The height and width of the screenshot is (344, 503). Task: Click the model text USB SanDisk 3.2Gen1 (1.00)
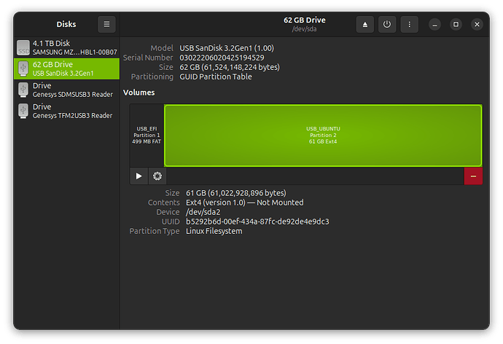(x=227, y=48)
